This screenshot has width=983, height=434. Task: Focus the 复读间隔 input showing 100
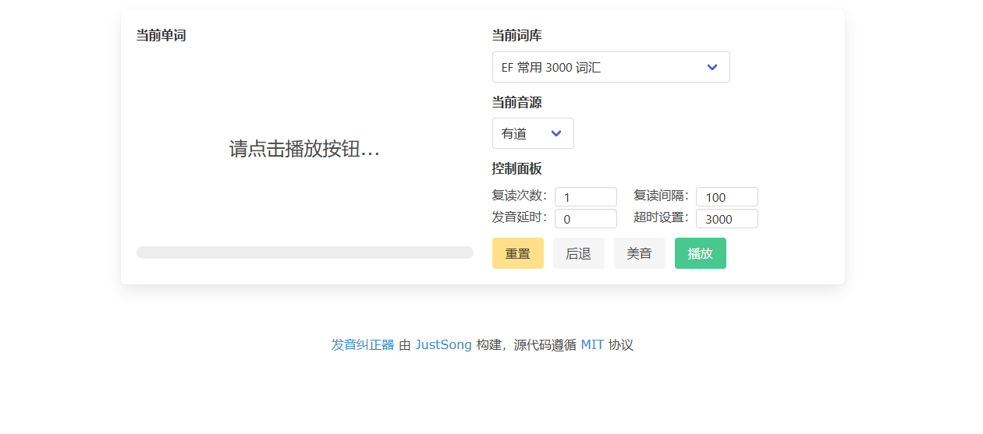point(726,197)
